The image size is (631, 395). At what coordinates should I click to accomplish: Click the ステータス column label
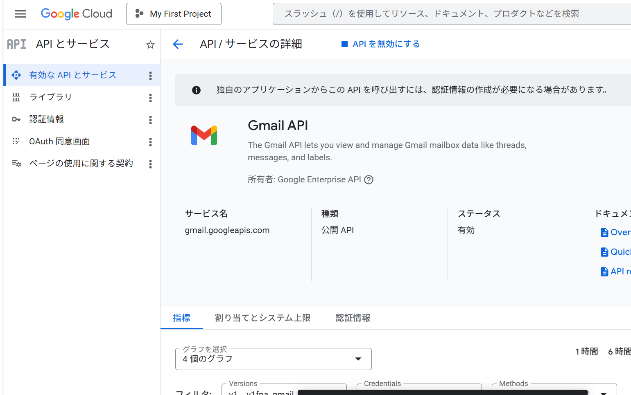pos(479,213)
